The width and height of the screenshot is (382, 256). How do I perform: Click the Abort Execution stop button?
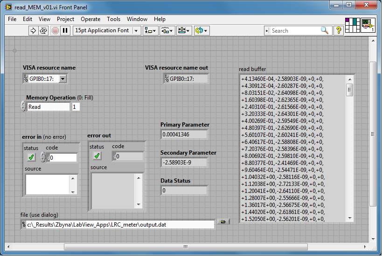(56, 31)
